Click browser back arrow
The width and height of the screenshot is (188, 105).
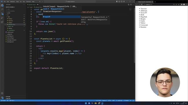click(137, 4)
